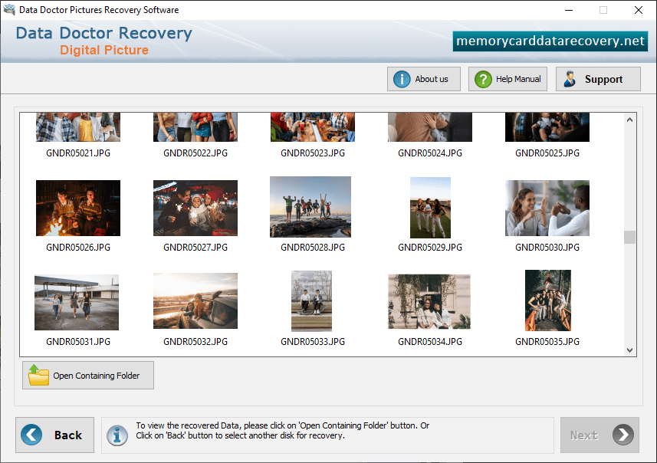Click the GNDR05035.JPG file name

(x=547, y=342)
